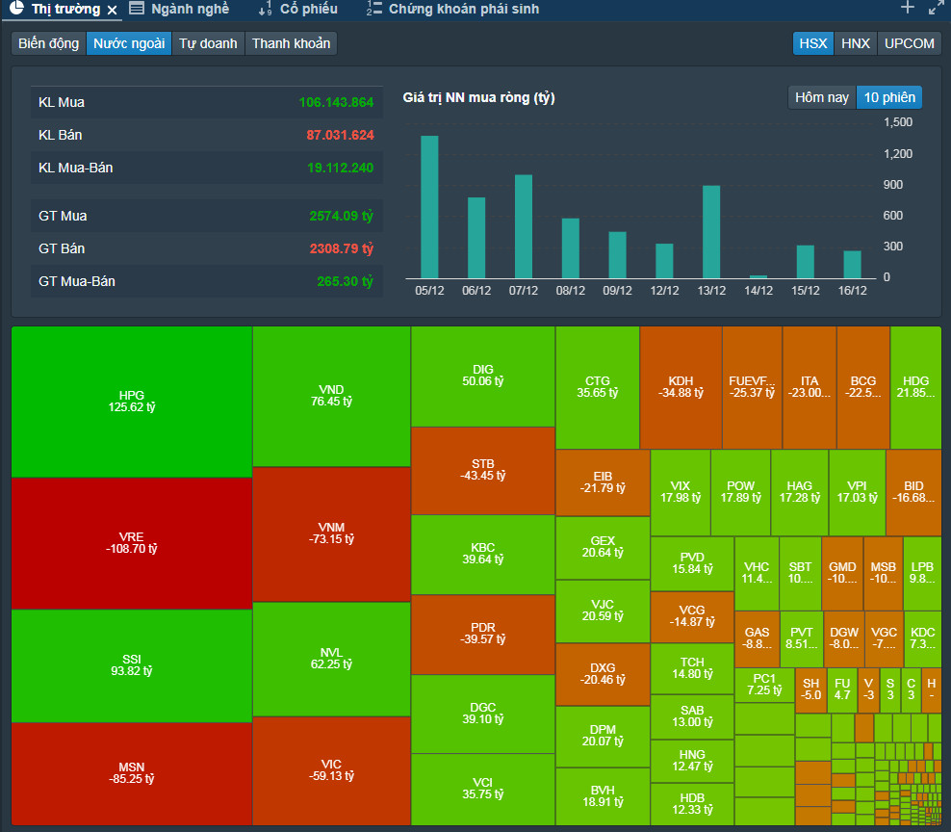Click the Chứng khoán phái sinh numbered-list icon
The width and height of the screenshot is (951, 832).
(x=374, y=9)
